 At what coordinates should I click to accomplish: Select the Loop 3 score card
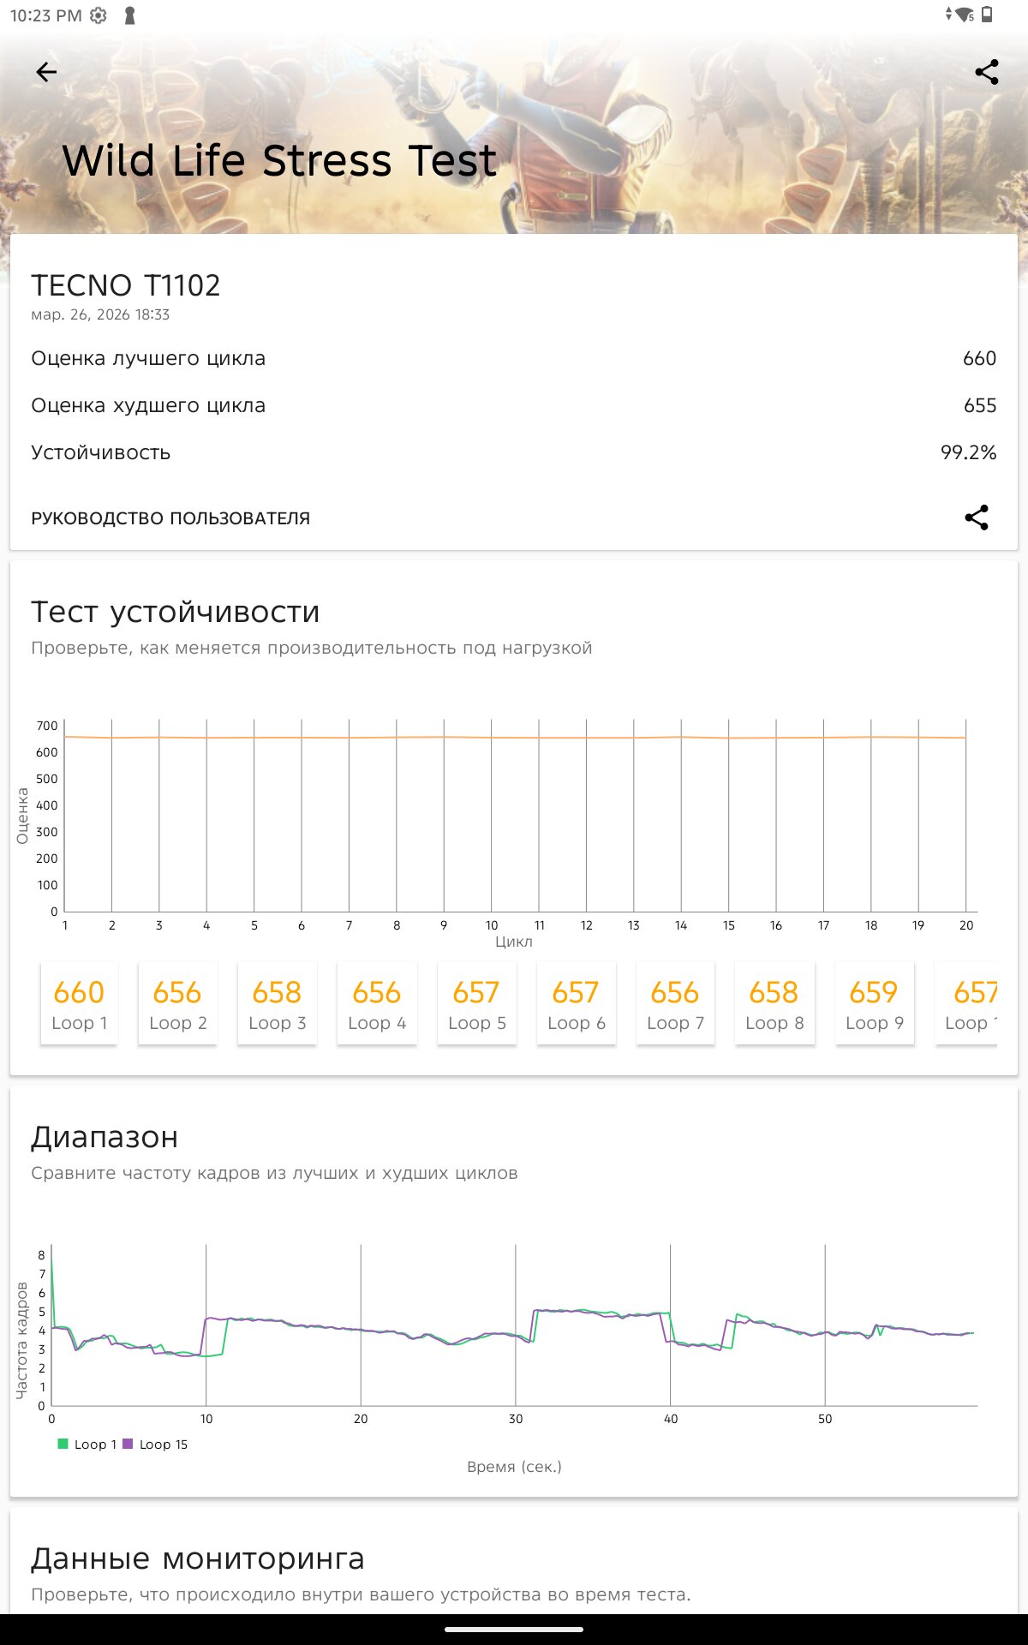pyautogui.click(x=277, y=1004)
